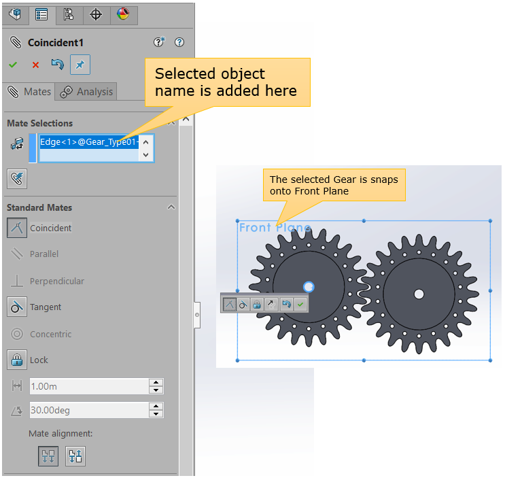
Task: Open the Mates tab
Action: coord(30,92)
